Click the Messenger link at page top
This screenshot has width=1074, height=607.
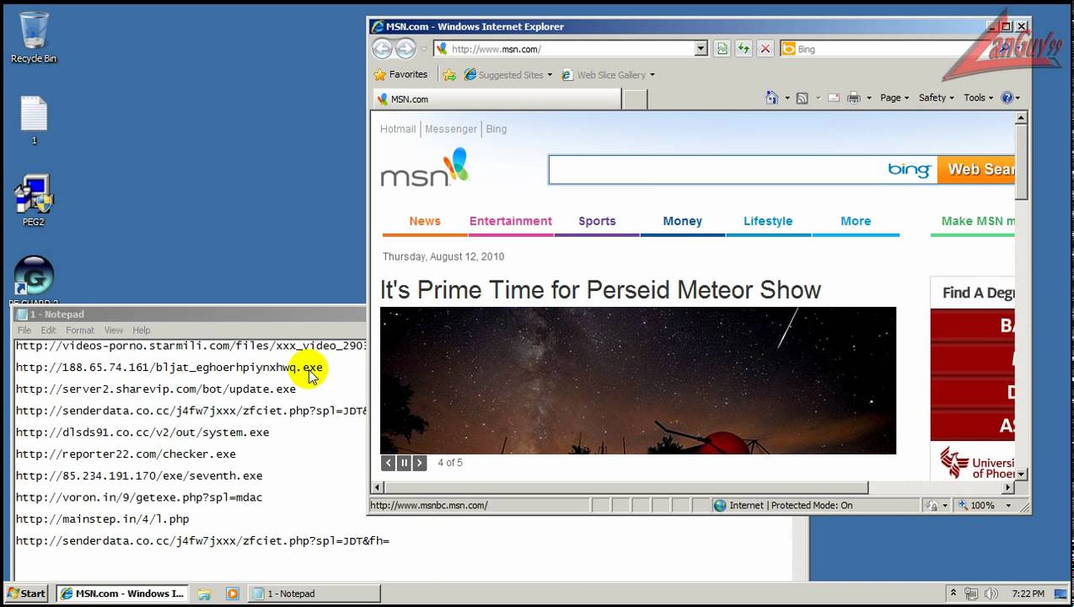click(451, 129)
